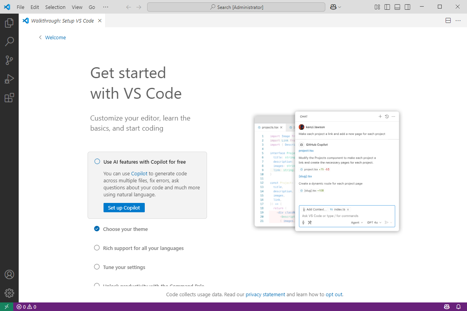Open the Selection menu
This screenshot has width=467, height=311.
point(55,7)
